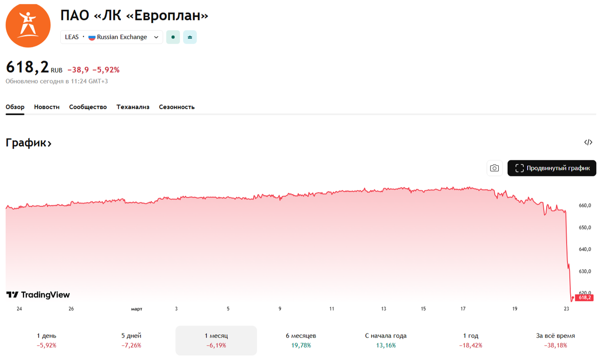This screenshot has height=361, width=612.
Task: Click the 24 date label on time axis
Action: (x=19, y=309)
